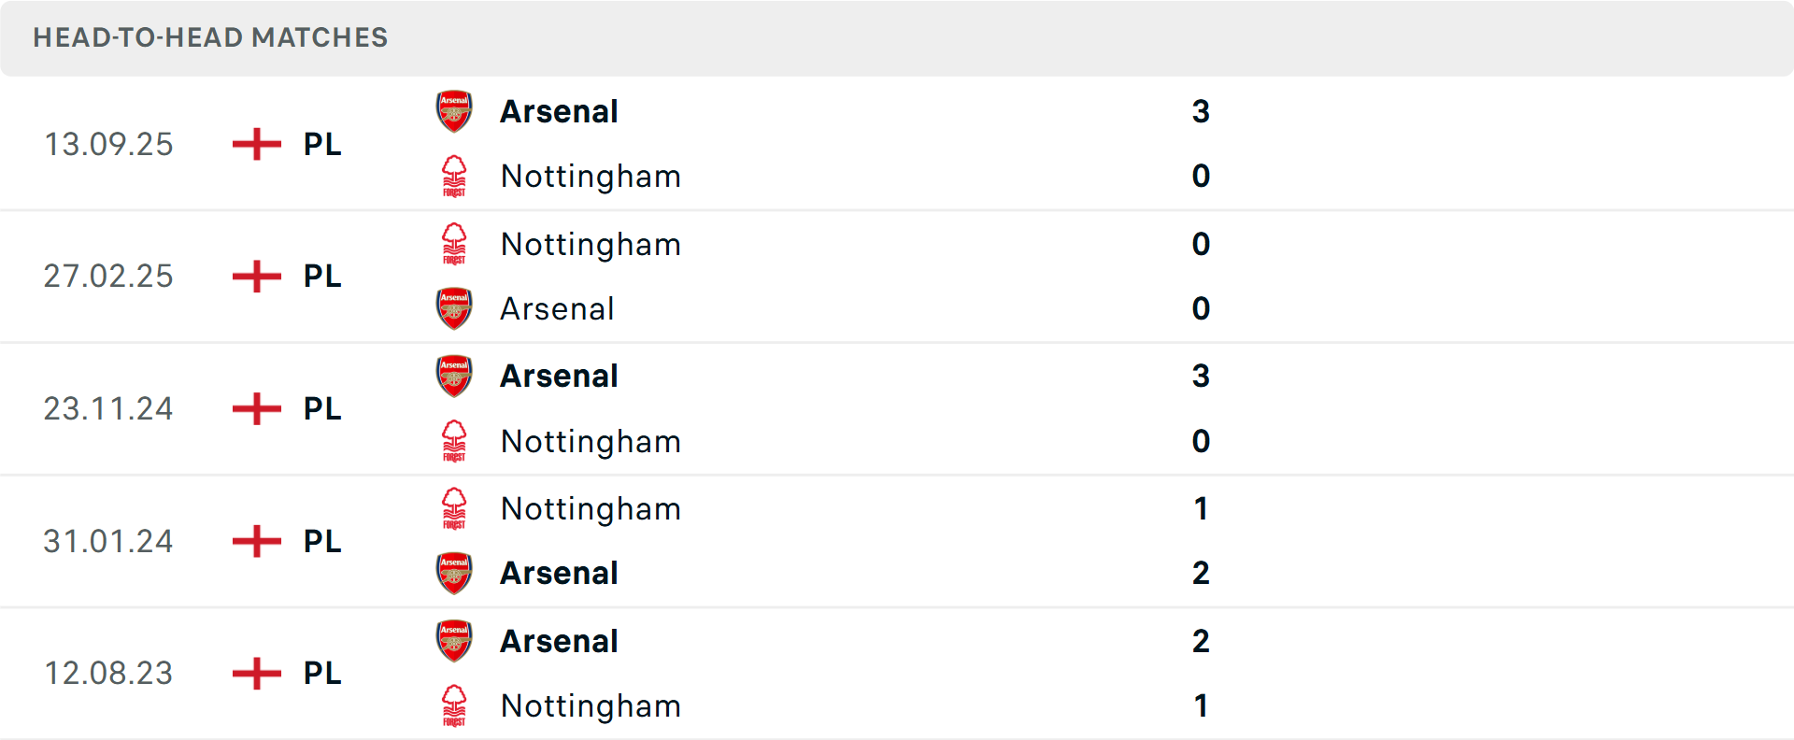Click Arsenal crest in 23.11.24 match
The height and width of the screenshot is (740, 1794).
pos(454,376)
